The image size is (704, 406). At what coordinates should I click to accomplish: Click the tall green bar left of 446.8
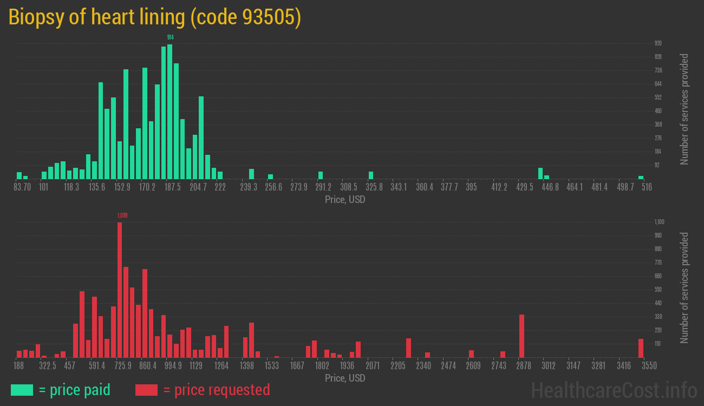(x=540, y=173)
